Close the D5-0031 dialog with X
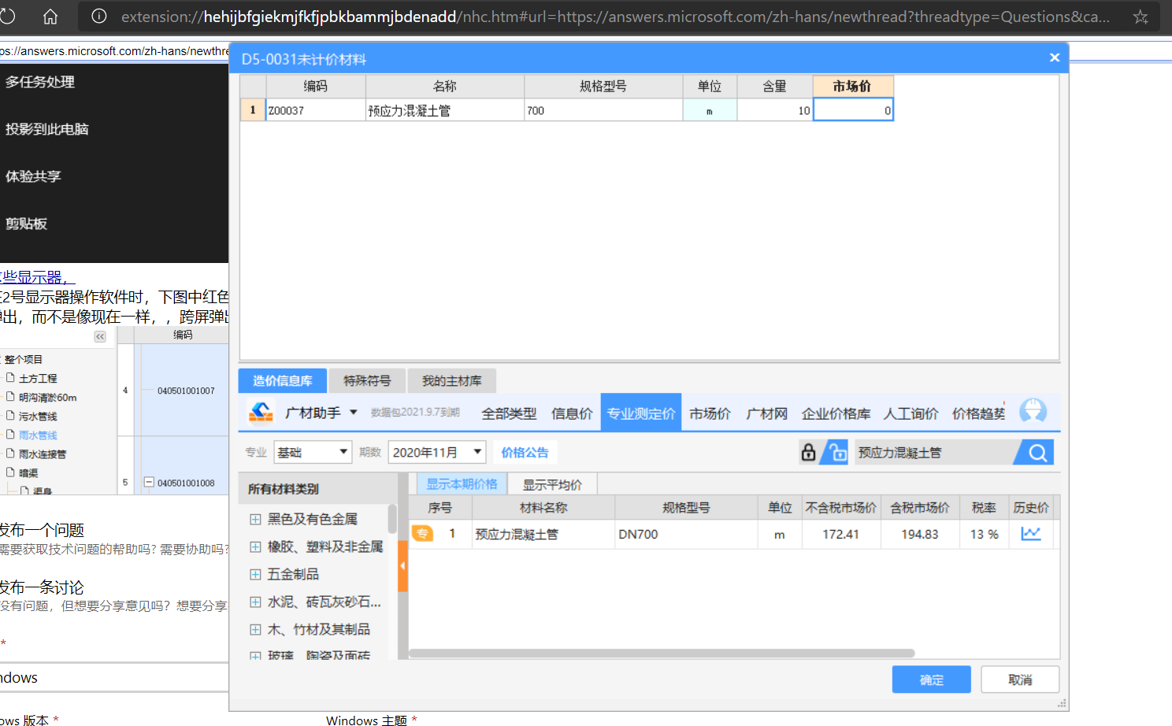Screen dimensions: 1172x726 tap(1055, 57)
